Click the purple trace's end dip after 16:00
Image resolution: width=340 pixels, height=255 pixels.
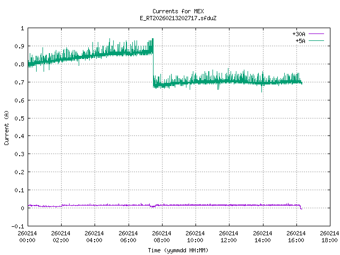click(301, 208)
